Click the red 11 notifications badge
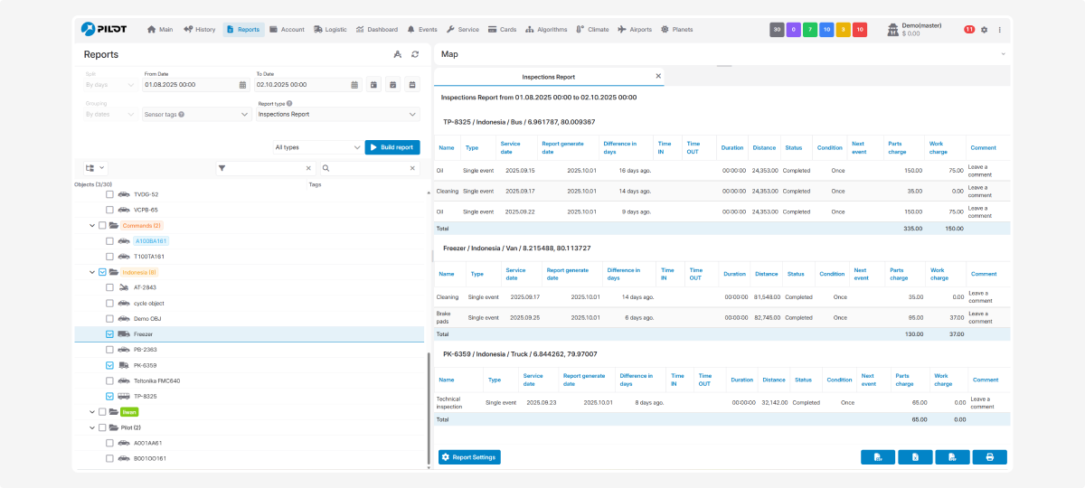This screenshot has width=1085, height=488. tap(969, 30)
